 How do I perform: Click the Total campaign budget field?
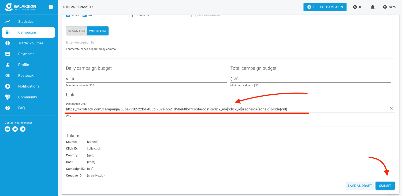(311, 79)
